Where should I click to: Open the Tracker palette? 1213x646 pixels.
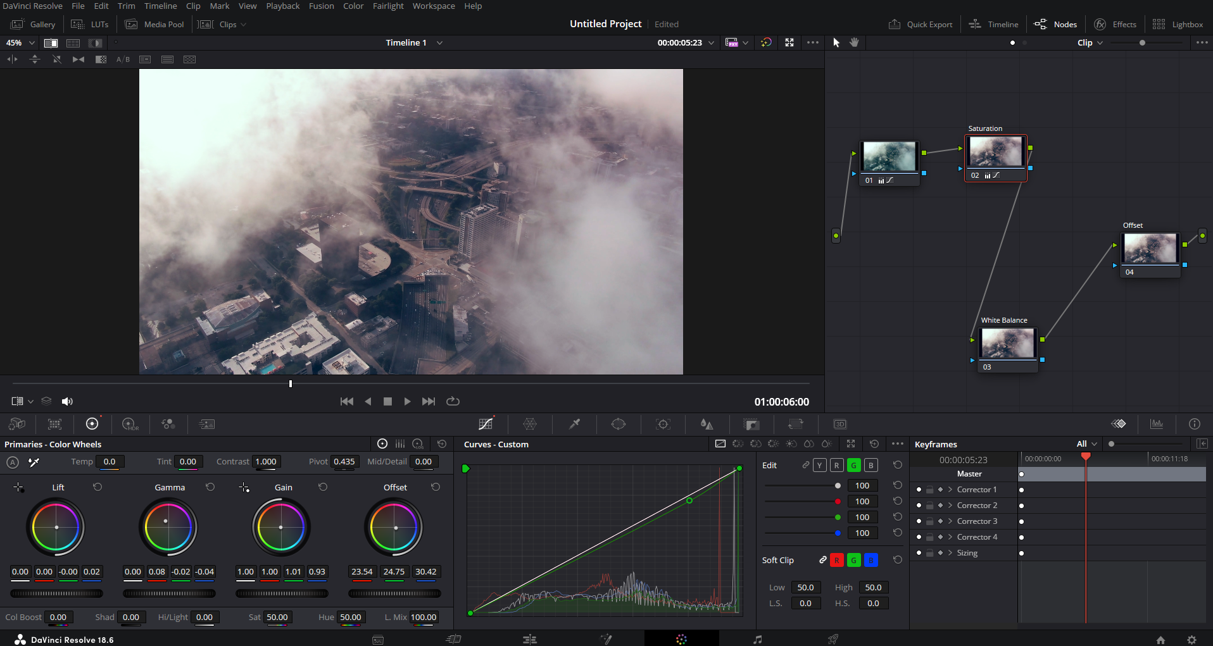tap(663, 424)
